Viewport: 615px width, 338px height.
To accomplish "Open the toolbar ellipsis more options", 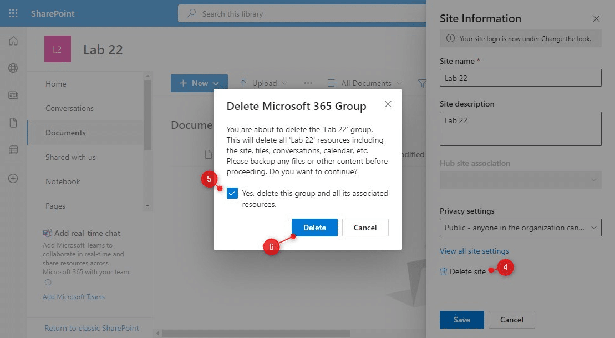I will pyautogui.click(x=308, y=83).
